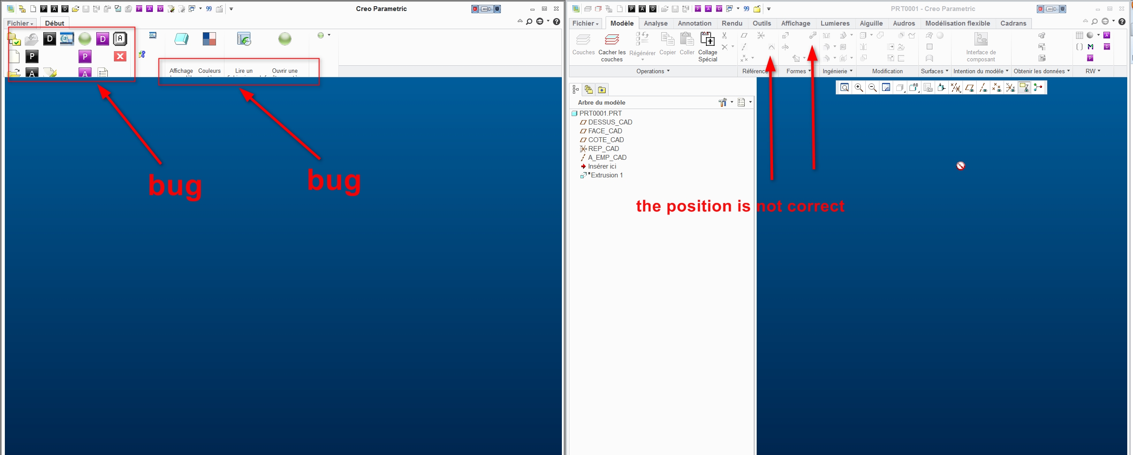This screenshot has height=455, width=1133.
Task: Switch to the Affichage tab
Action: [796, 23]
